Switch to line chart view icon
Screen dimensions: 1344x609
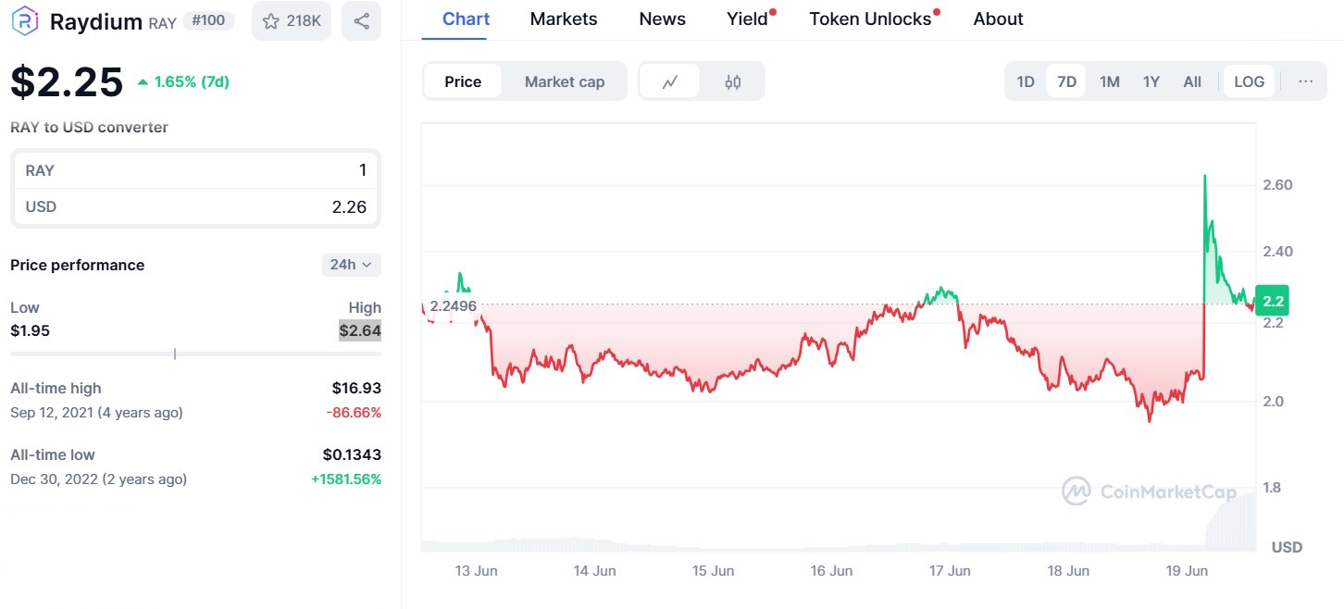670,81
